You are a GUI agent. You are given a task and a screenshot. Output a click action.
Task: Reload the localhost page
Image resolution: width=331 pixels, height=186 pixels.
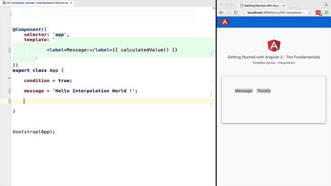(x=236, y=12)
